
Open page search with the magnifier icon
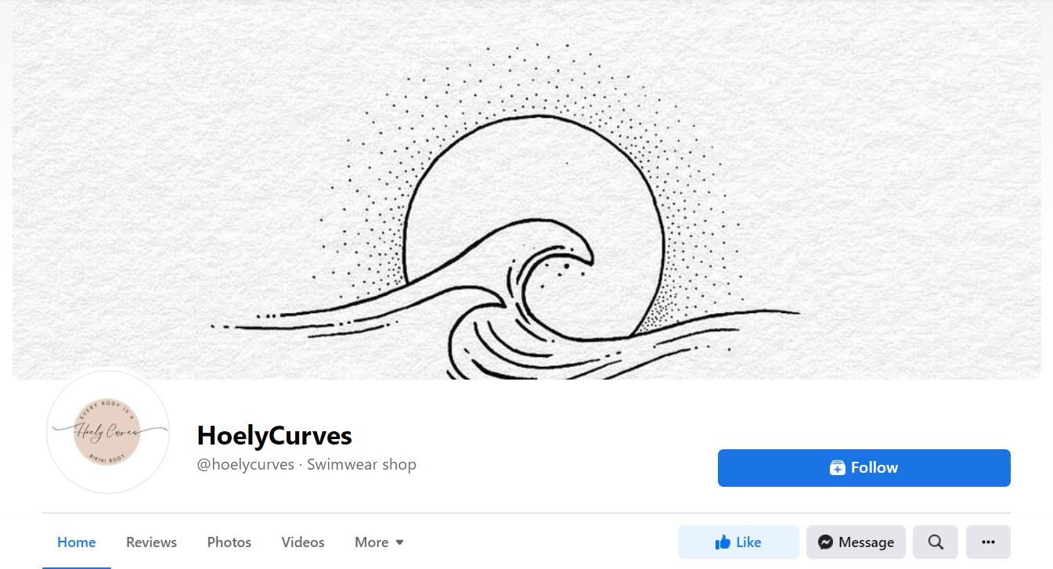[936, 542]
